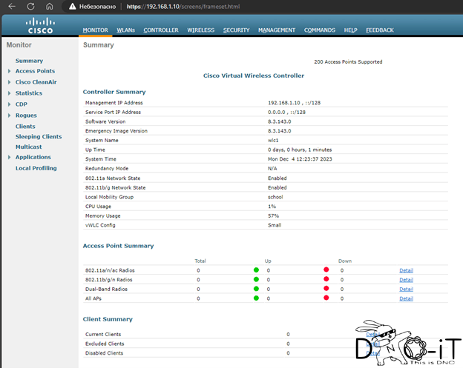Screen dimensions: 463x368
Task: Switch to the SECURITY tab
Action: [236, 30]
